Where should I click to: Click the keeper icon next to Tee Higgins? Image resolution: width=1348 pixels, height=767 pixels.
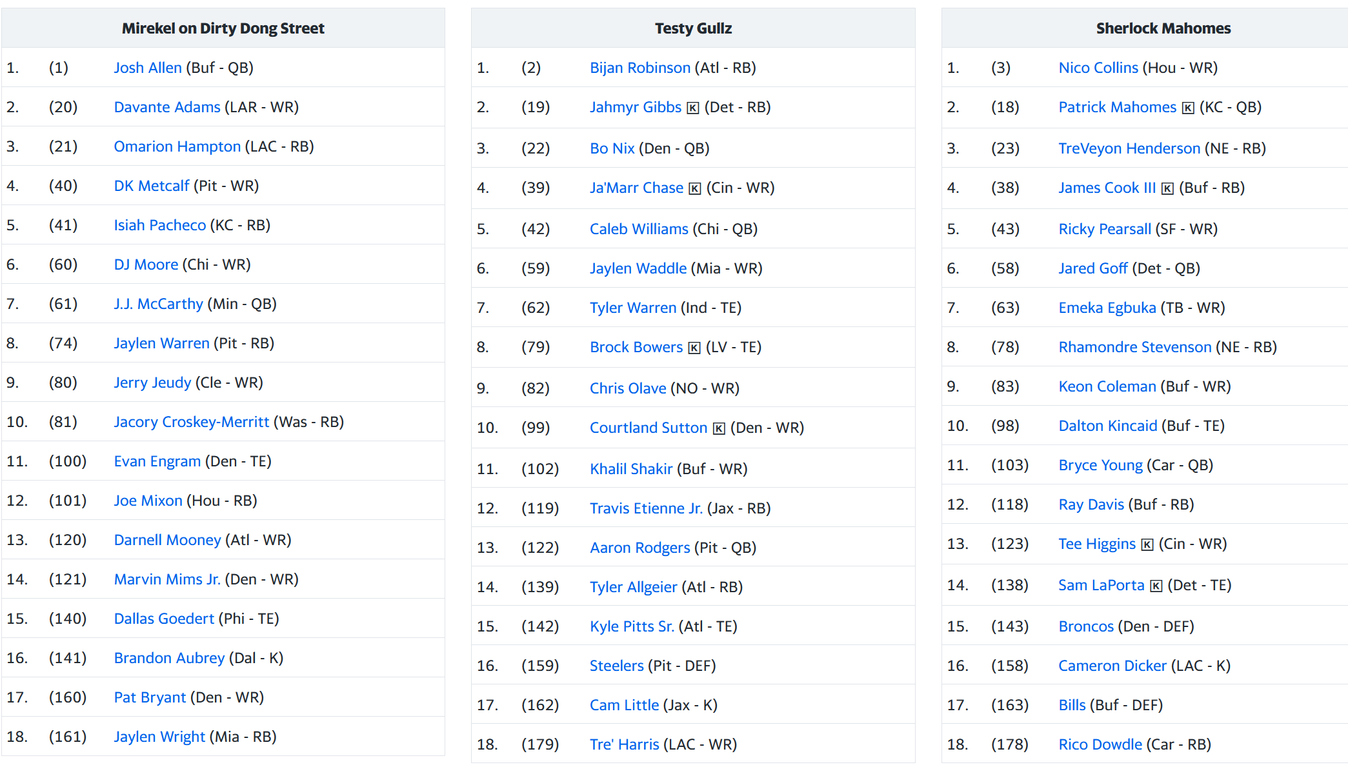coord(1147,544)
